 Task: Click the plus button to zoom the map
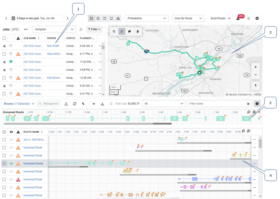coord(256,67)
